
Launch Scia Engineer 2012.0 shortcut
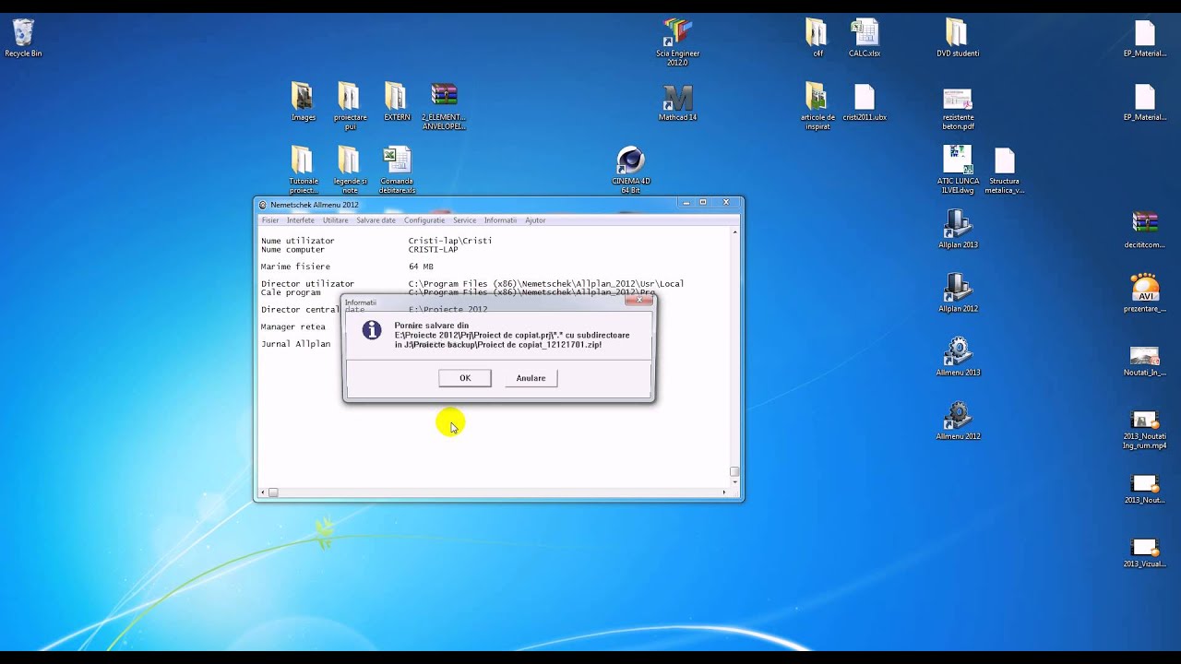pos(677,41)
